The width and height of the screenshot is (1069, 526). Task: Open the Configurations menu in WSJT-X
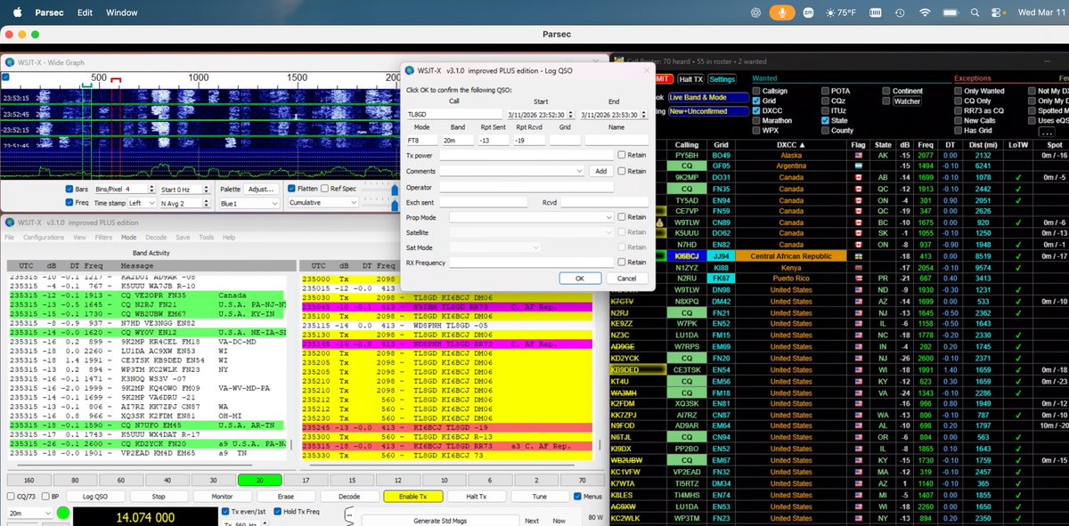pos(44,238)
